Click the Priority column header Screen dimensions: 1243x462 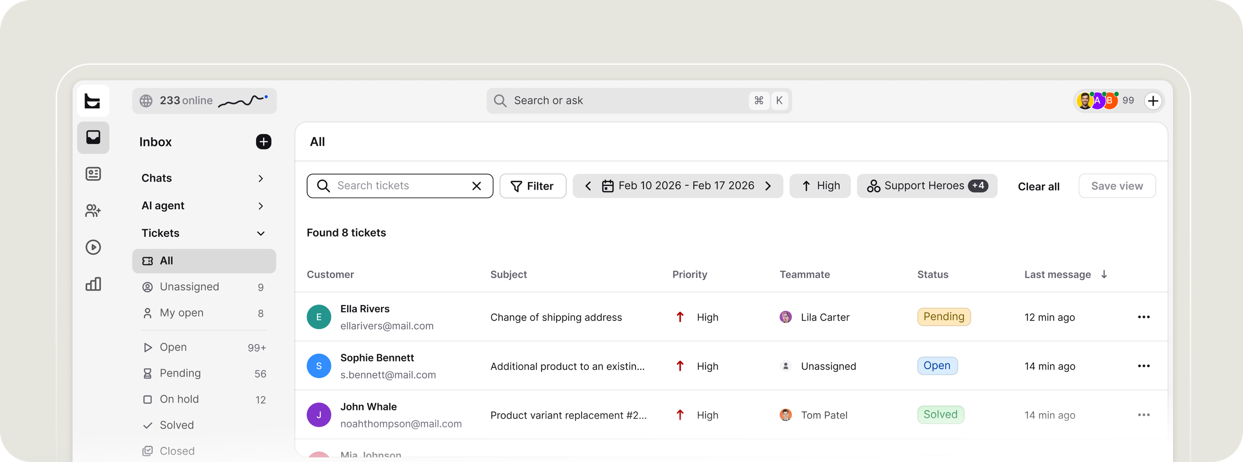point(690,274)
